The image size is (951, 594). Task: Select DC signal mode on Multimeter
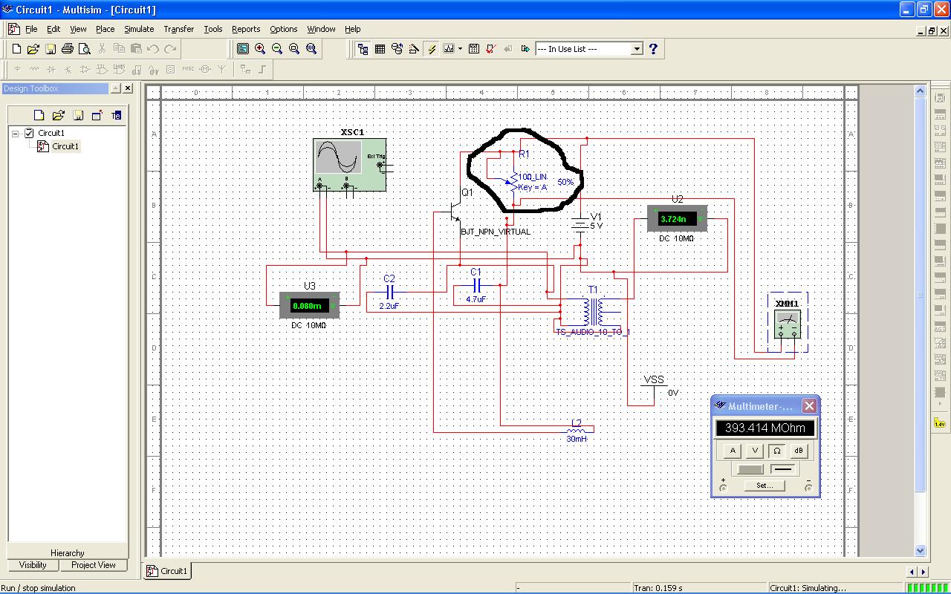point(783,469)
